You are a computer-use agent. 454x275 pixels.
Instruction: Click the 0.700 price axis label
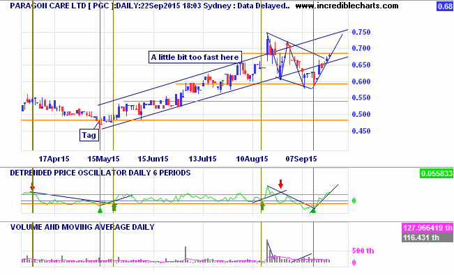361,48
